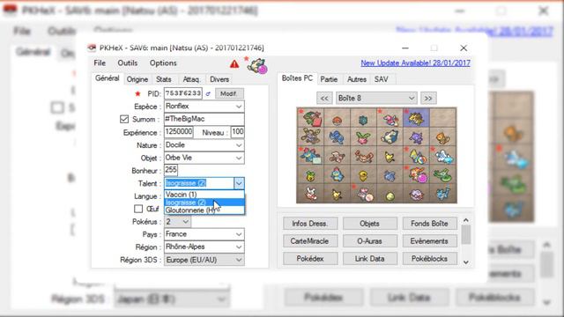
Task: Choose Vaccin (1) from the Talent list
Action: (x=204, y=195)
